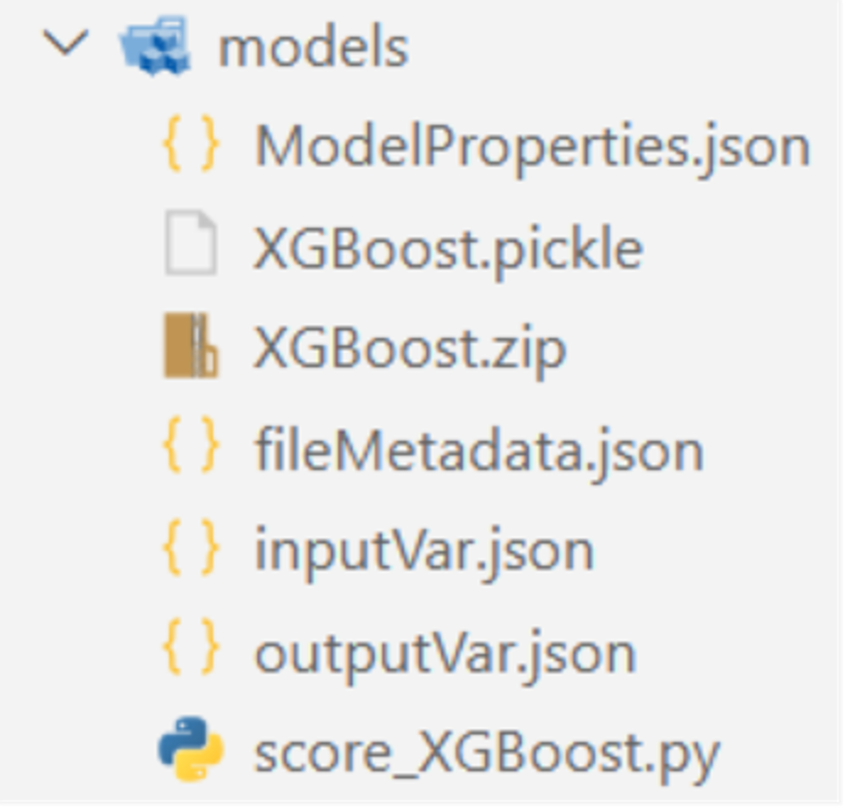The height and width of the screenshot is (809, 846).
Task: Click the ModelProperties.json curly braces icon
Action: pos(191,147)
